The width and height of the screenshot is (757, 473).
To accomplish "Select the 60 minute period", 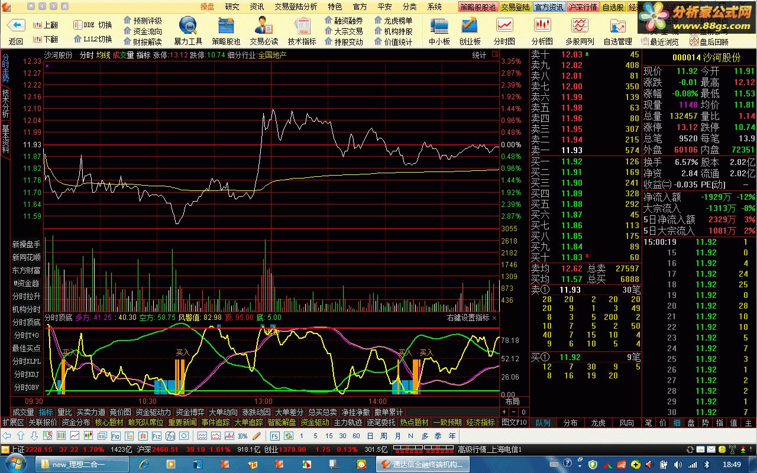I will 356,436.
